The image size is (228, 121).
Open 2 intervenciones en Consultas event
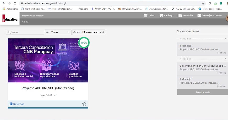[202, 69]
